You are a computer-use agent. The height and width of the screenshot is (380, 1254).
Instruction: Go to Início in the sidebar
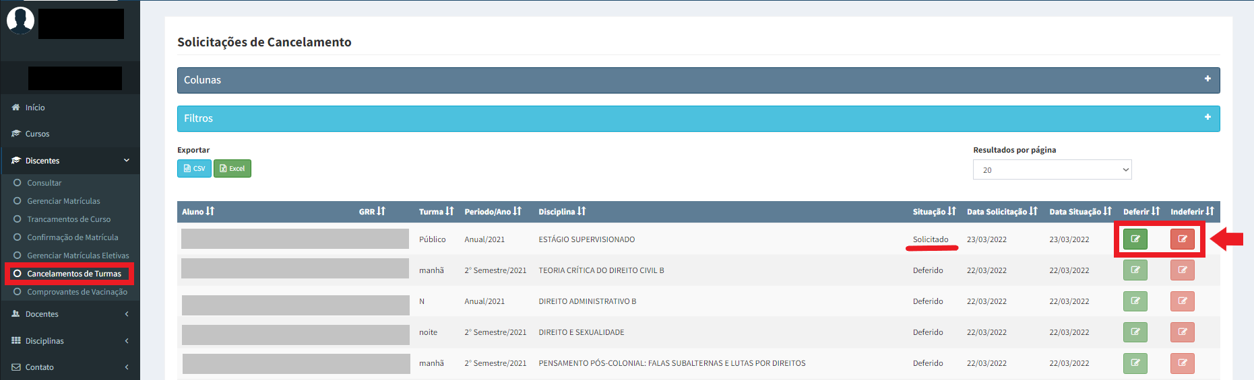(x=35, y=108)
